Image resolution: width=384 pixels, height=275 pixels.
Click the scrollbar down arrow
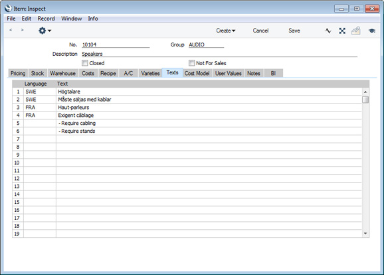click(365, 234)
